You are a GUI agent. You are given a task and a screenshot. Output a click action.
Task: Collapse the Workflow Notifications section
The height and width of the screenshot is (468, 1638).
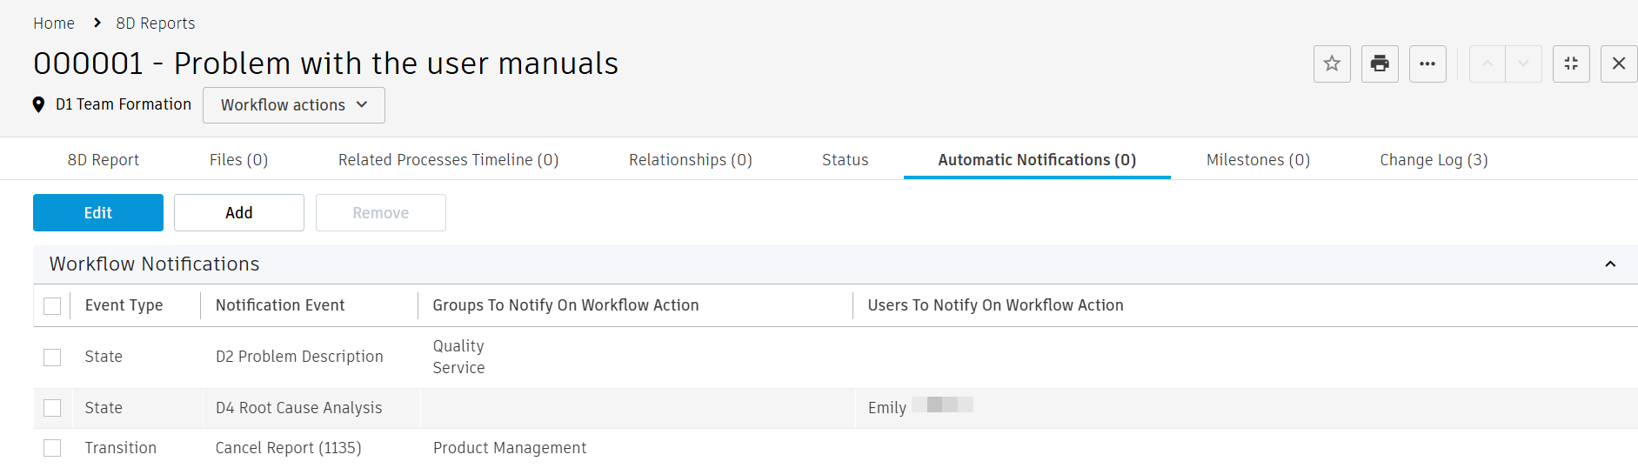pyautogui.click(x=1610, y=264)
